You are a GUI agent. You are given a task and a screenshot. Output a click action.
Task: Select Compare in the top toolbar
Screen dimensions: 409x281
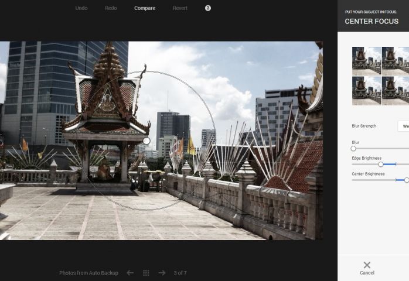145,8
